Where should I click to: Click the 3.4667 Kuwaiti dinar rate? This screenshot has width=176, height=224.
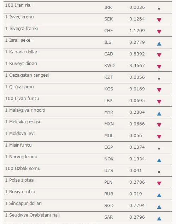(x=137, y=66)
